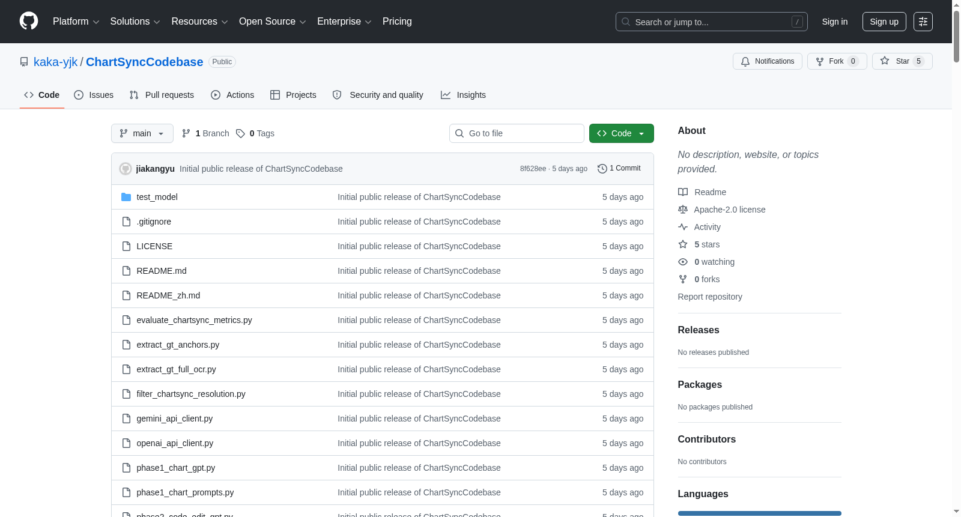Open the main branch selector dropdown
This screenshot has height=517, width=961.
click(142, 133)
